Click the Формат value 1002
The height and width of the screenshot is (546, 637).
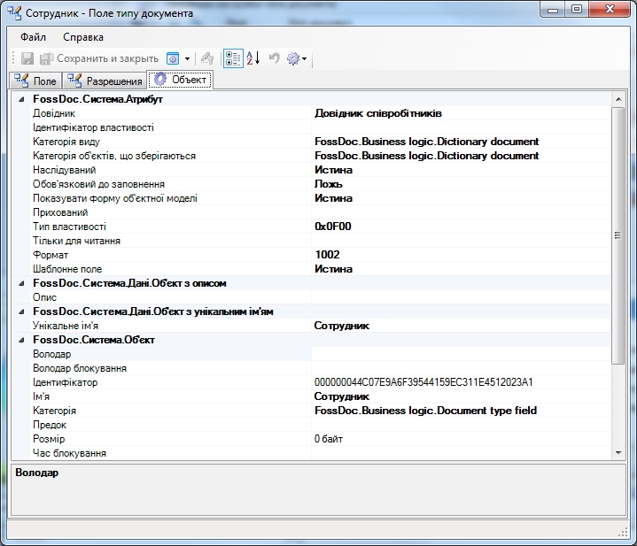[x=327, y=255]
